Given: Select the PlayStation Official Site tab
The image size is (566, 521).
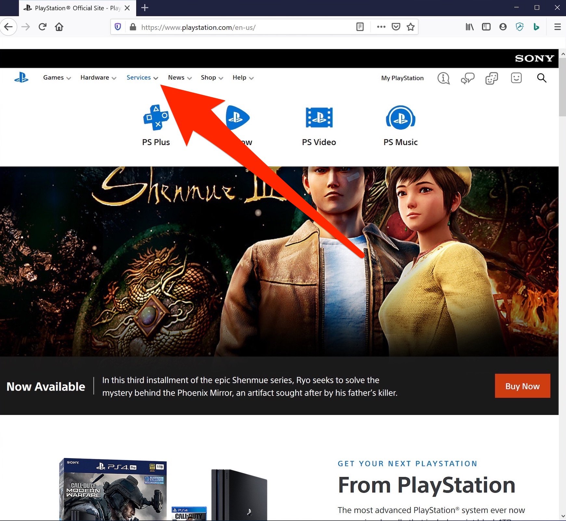Looking at the screenshot, I should tap(77, 8).
